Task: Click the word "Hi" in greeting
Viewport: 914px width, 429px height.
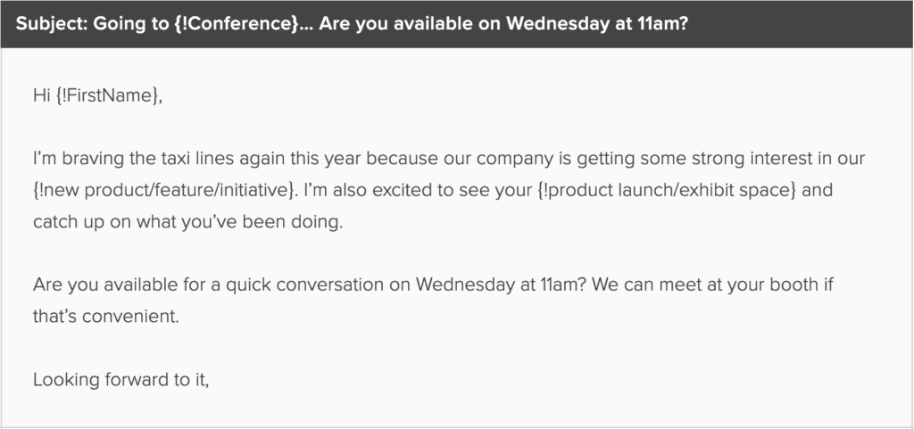Action: click(x=41, y=97)
